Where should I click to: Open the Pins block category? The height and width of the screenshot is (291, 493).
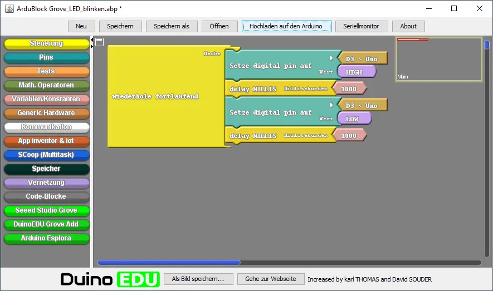coord(46,57)
